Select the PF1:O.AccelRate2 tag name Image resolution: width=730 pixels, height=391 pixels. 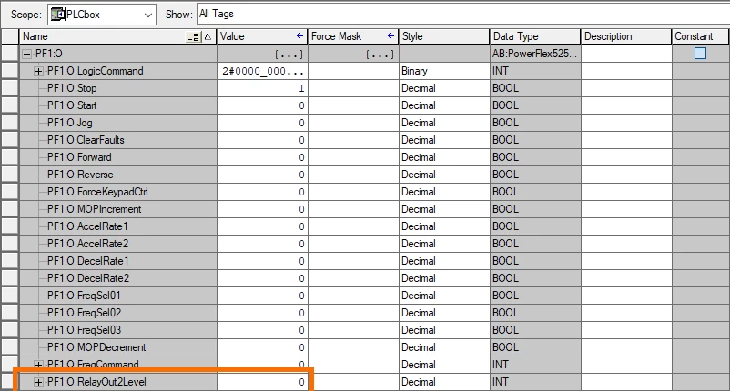tap(87, 244)
